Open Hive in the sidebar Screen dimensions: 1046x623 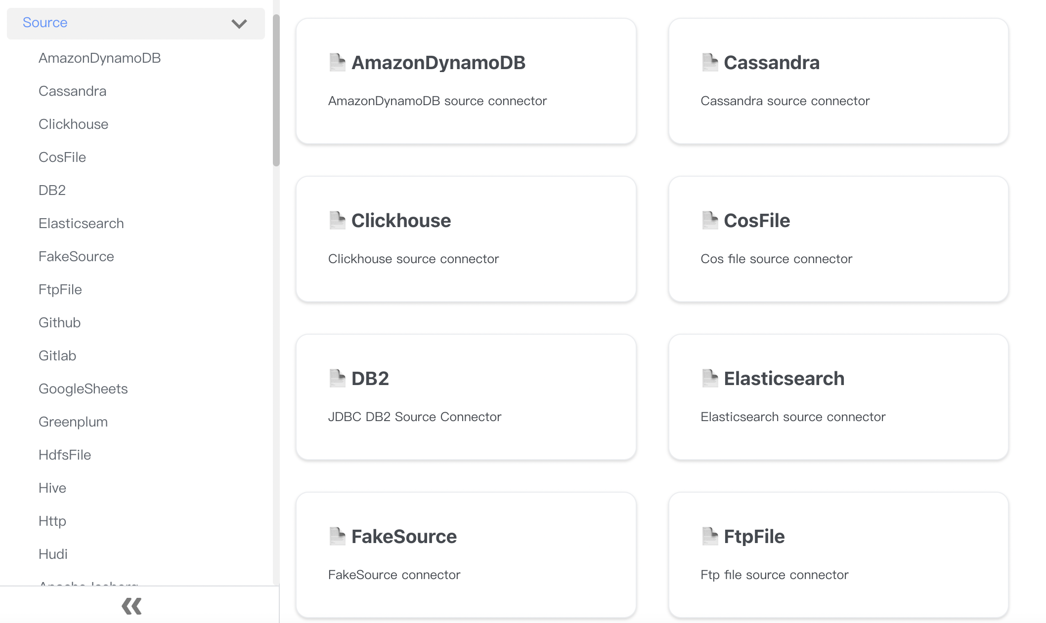point(52,488)
